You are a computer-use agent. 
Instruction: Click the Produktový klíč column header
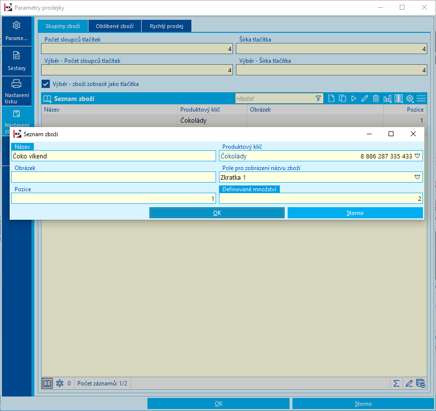pyautogui.click(x=212, y=110)
